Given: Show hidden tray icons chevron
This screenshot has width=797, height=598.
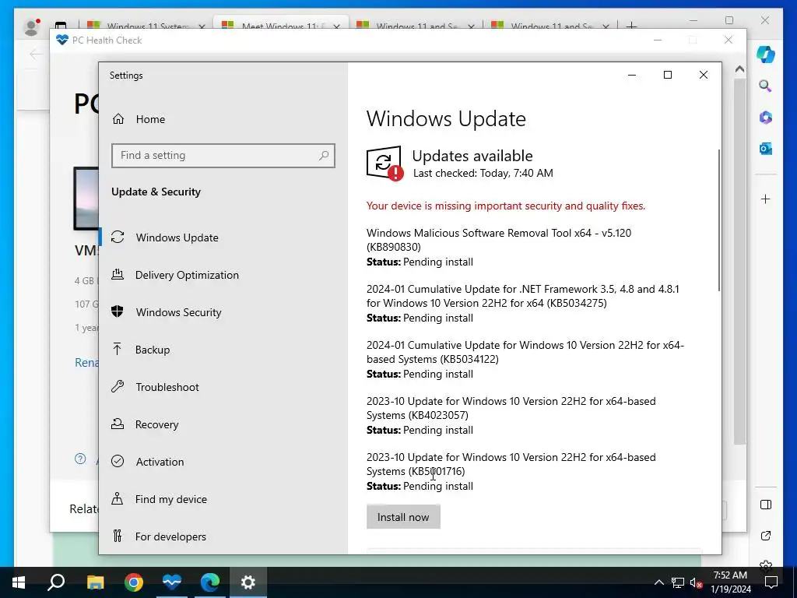Looking at the screenshot, I should click(658, 582).
